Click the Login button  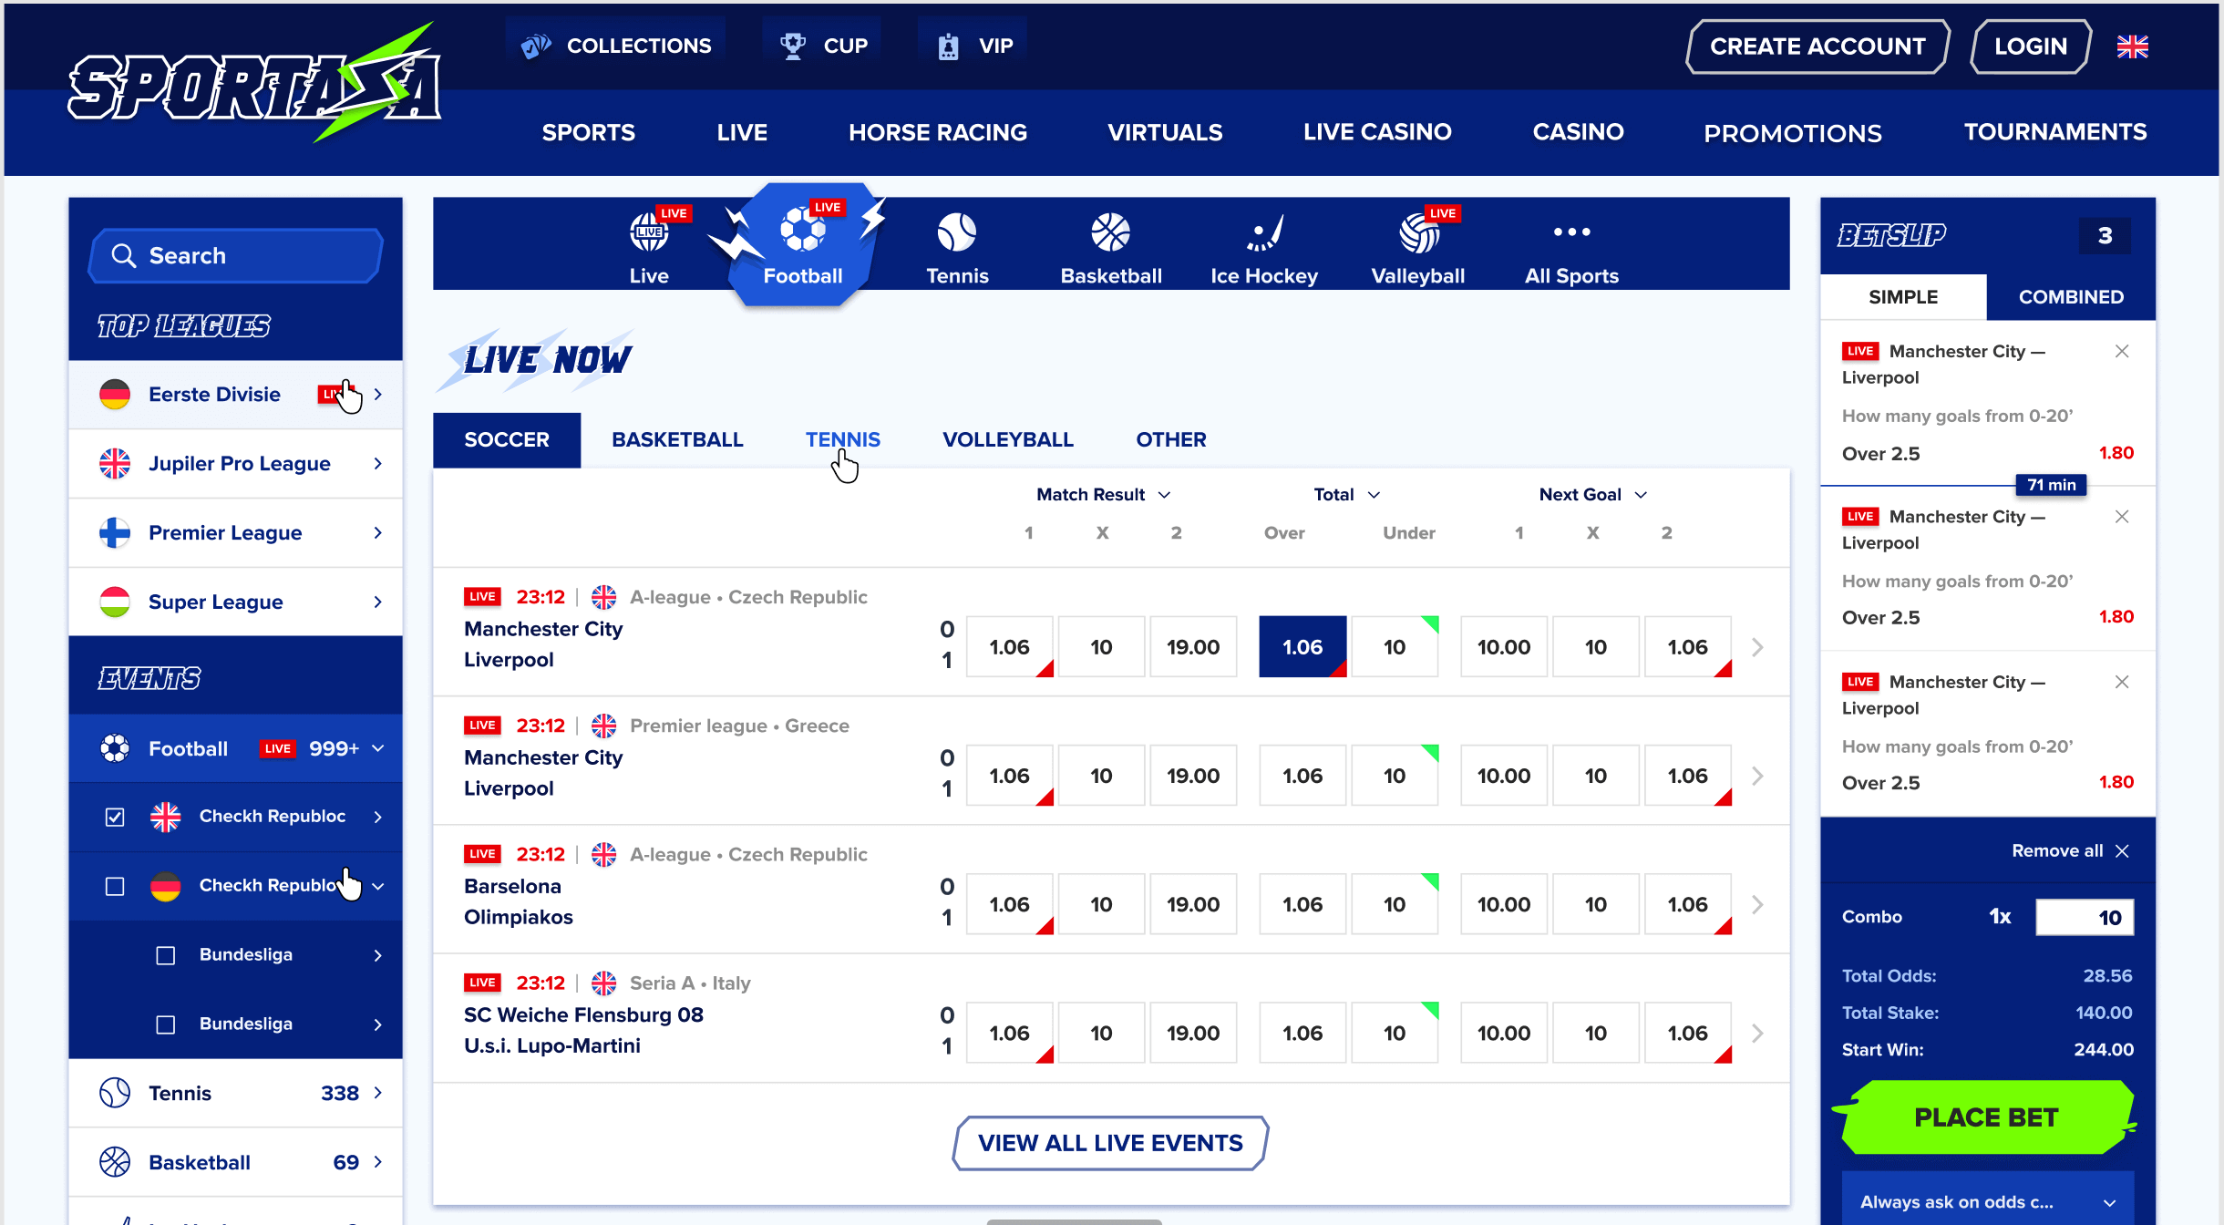pos(2031,46)
